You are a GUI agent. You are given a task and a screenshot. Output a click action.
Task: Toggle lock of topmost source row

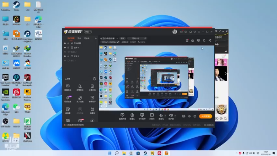pos(68,43)
